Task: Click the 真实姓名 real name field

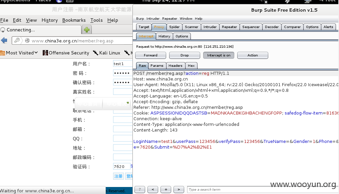Action: click(123, 92)
